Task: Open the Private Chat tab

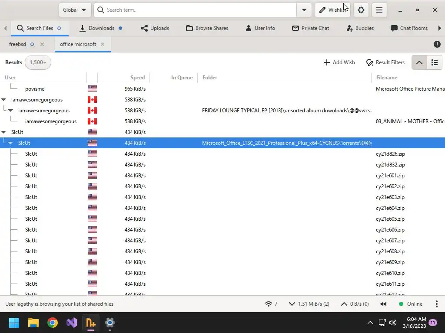Action: point(310,28)
